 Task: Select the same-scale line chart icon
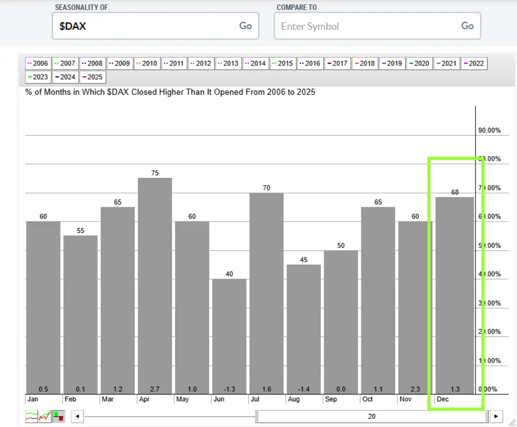45,416
